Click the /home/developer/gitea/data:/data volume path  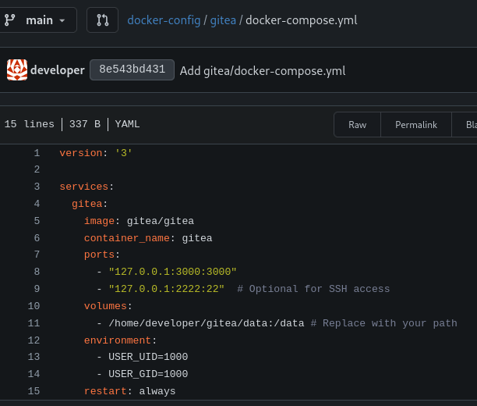coord(207,323)
